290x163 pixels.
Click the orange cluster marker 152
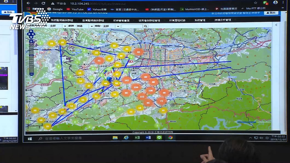(142, 97)
